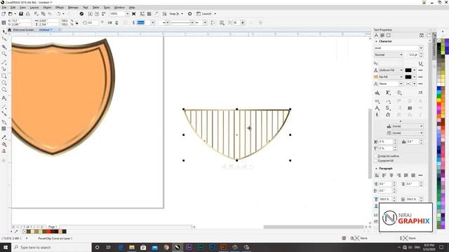Select the Polygon tool
Screen dimensions: 449x252
4,90
